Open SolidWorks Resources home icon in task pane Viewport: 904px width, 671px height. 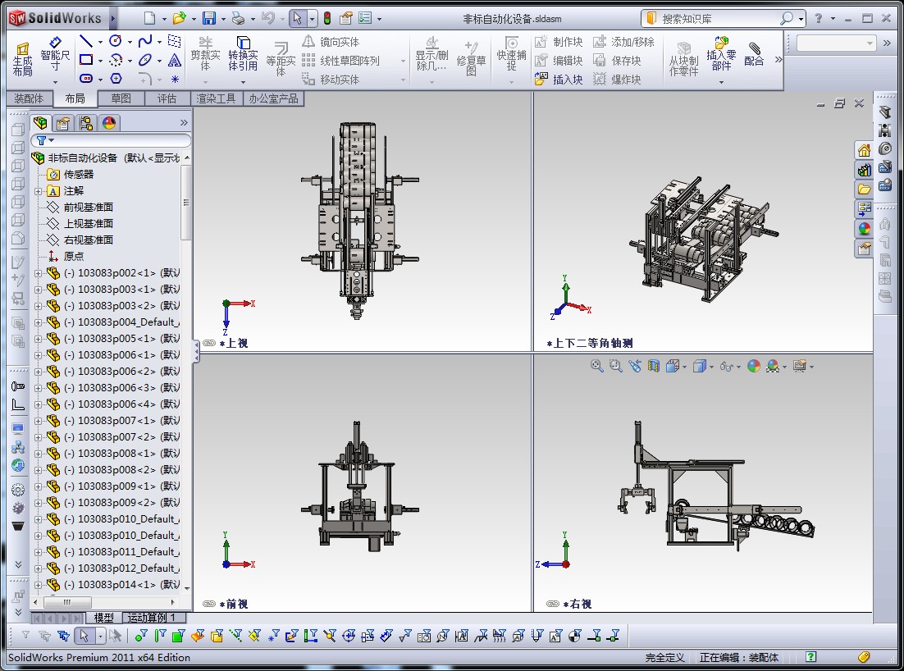pyautogui.click(x=864, y=150)
